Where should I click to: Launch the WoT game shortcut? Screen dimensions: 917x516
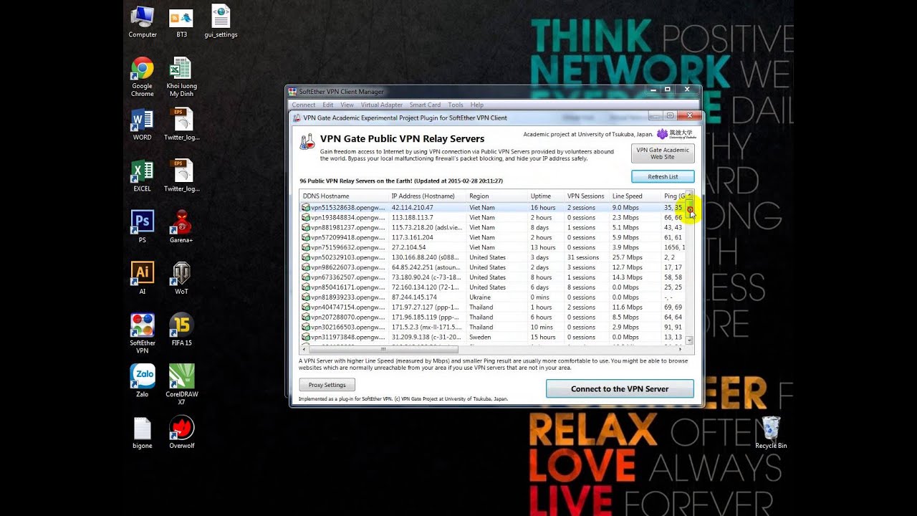[181, 278]
